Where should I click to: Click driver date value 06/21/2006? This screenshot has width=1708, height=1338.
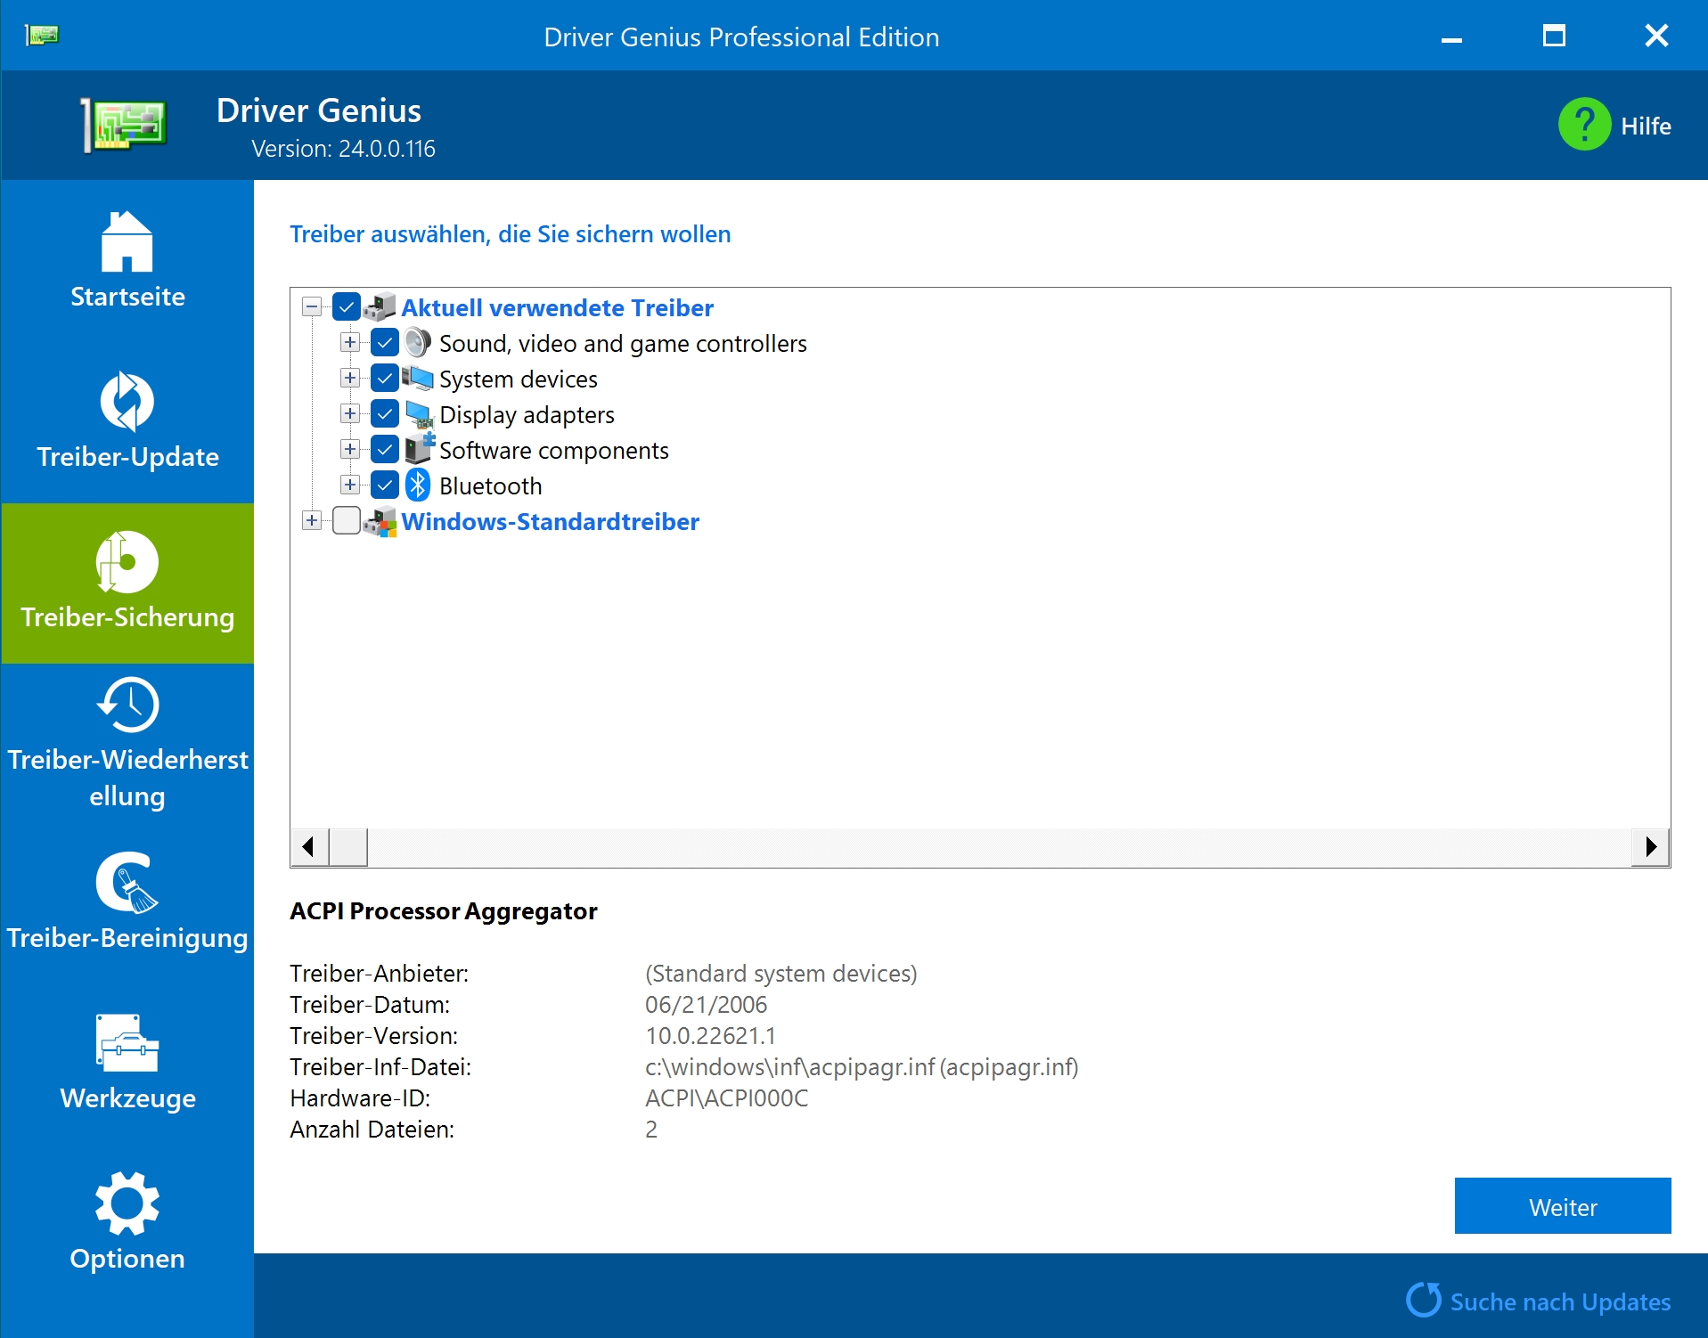pyautogui.click(x=706, y=1004)
